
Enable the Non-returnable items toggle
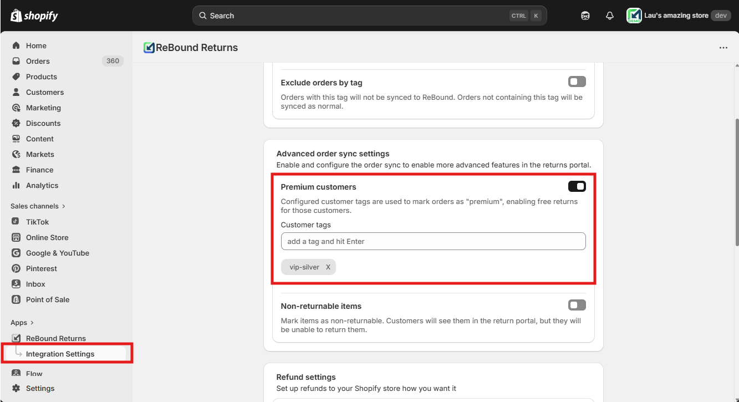tap(577, 305)
